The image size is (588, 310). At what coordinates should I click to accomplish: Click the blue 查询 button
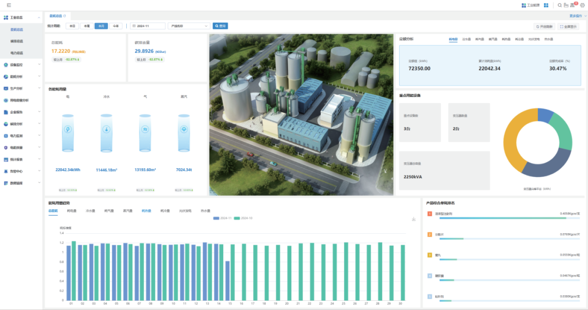[x=220, y=26]
